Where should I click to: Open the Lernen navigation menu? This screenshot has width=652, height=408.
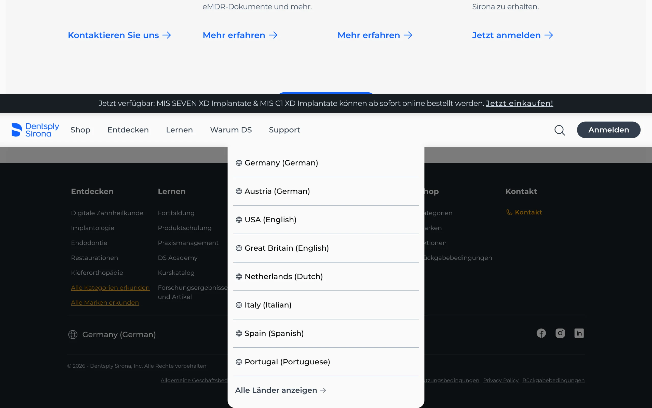coord(180,130)
